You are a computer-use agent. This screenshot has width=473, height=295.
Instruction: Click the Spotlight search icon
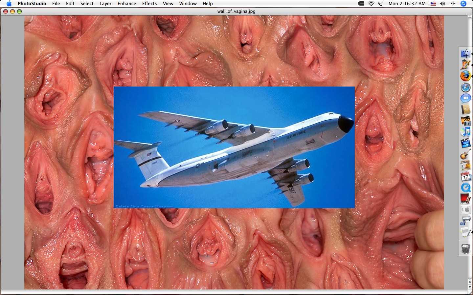click(x=463, y=4)
